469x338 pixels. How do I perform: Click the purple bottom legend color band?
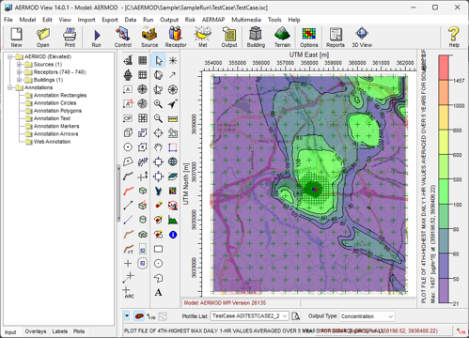pos(444,291)
